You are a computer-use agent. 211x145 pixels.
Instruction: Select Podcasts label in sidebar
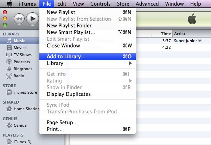coord(22,62)
